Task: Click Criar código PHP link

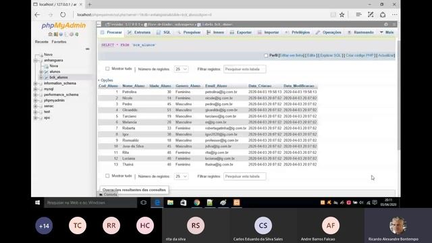Action: [x=360, y=55]
